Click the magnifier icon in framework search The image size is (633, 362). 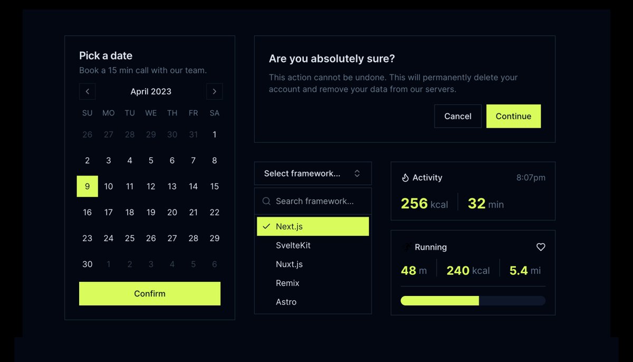click(x=266, y=201)
